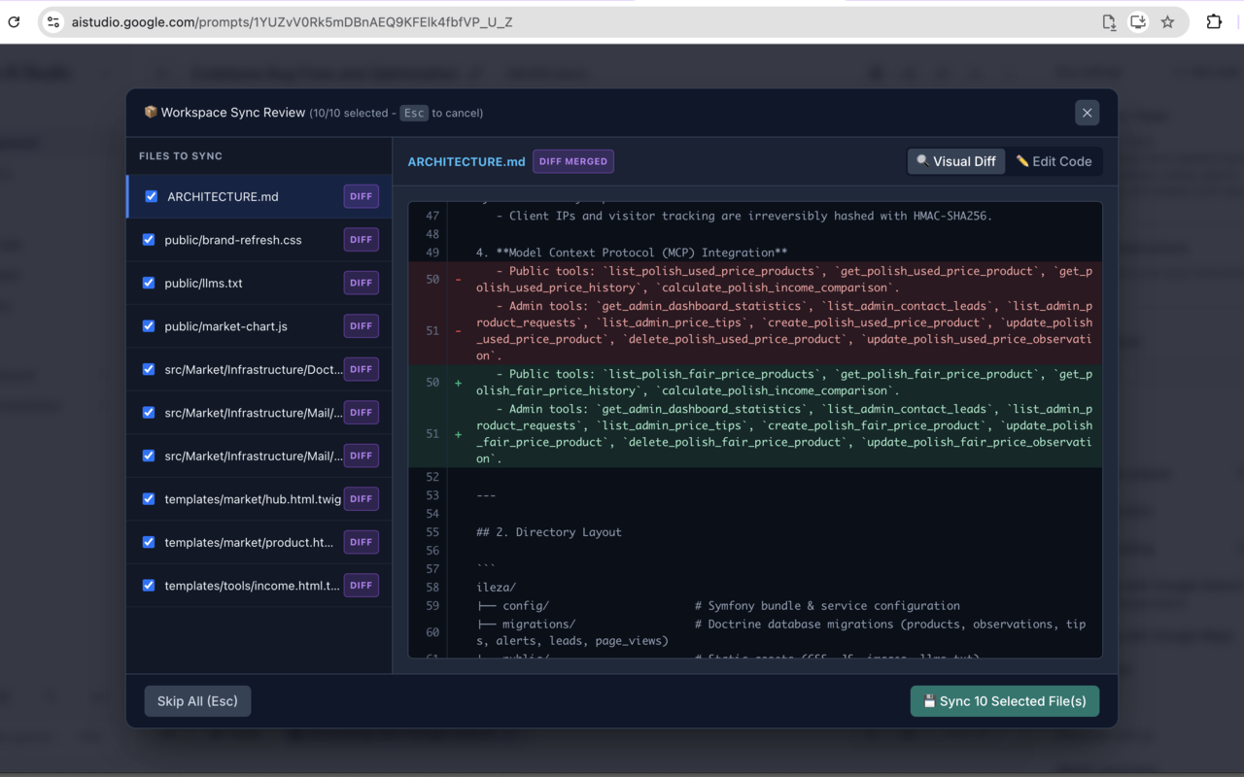Click the Workspace Sync Review title

233,113
